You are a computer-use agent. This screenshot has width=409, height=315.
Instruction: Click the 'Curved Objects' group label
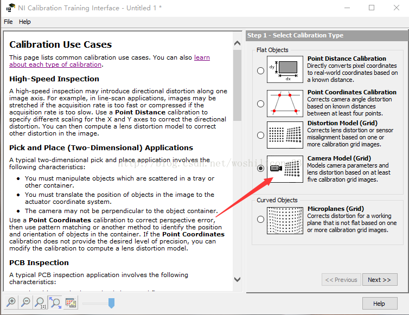tap(277, 200)
